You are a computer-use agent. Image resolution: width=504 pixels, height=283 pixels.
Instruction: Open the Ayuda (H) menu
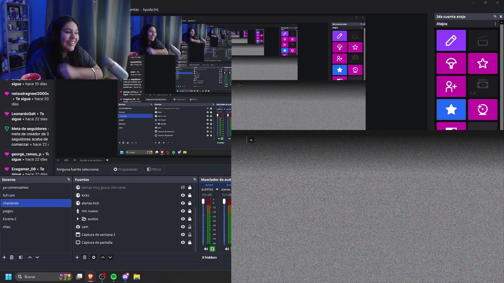click(x=150, y=9)
